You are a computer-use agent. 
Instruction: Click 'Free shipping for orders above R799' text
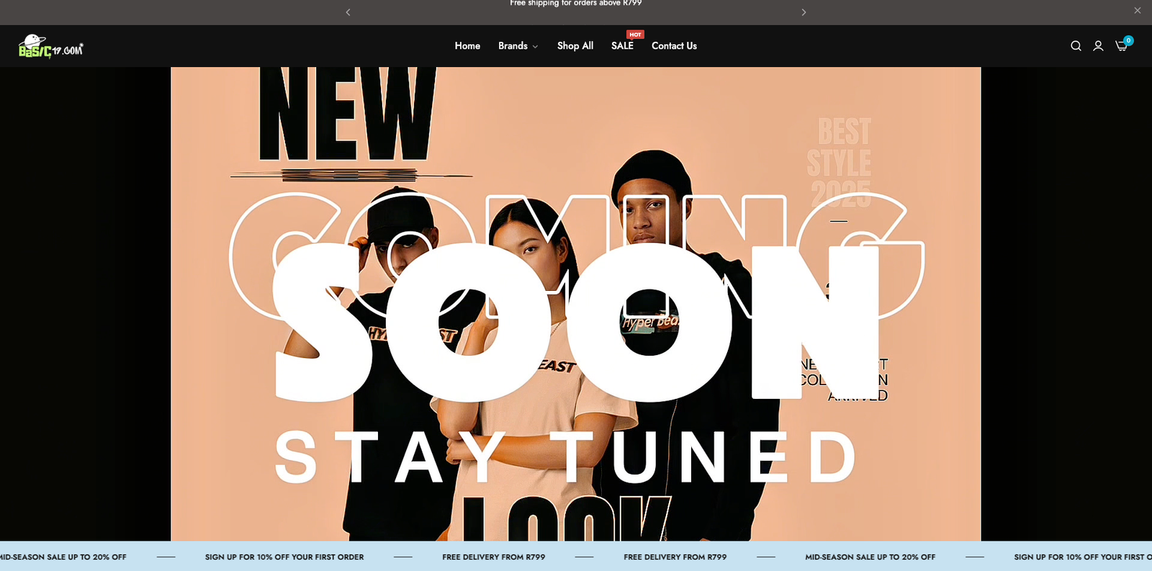coord(576,4)
